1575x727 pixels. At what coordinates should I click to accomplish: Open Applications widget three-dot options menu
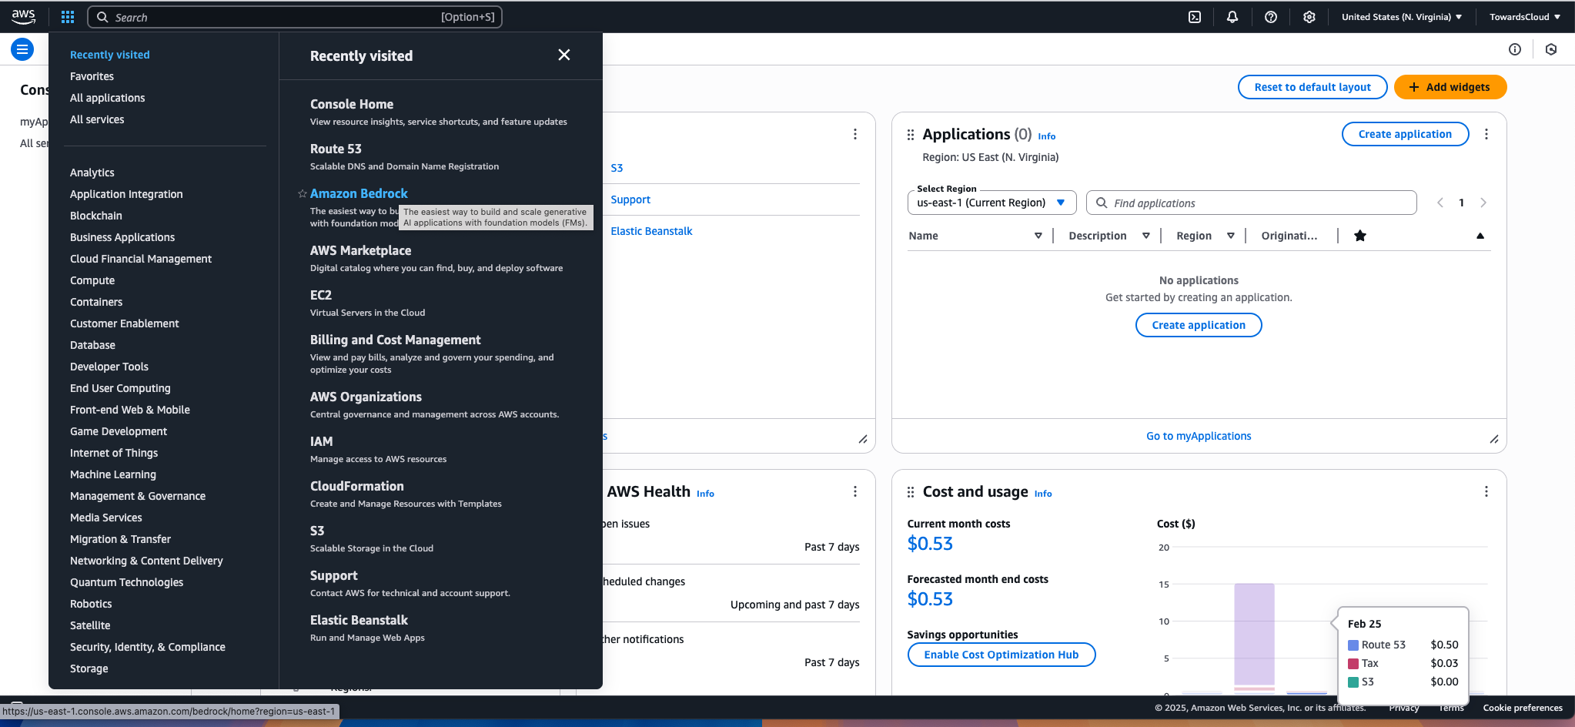click(1486, 134)
